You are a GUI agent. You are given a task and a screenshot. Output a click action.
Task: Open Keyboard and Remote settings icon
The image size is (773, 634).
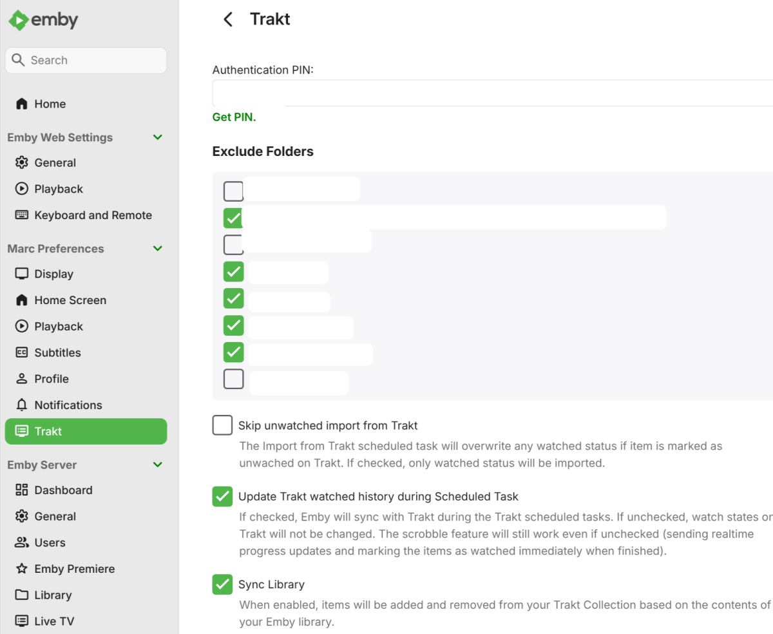click(22, 215)
